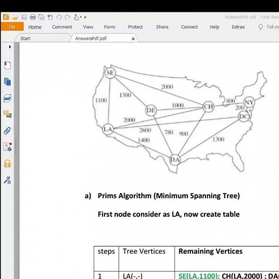Click the DA node in the graph
The width and height of the screenshot is (279, 279).
coord(175,159)
